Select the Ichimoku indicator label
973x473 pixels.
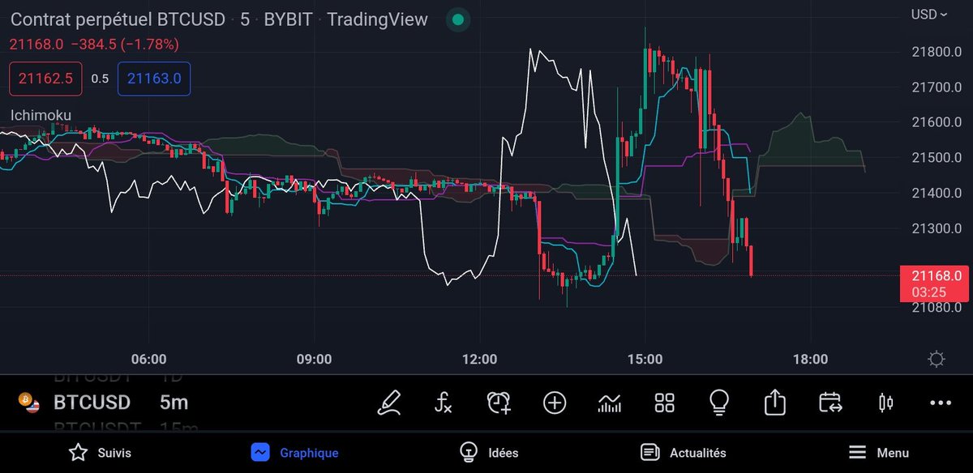(41, 115)
